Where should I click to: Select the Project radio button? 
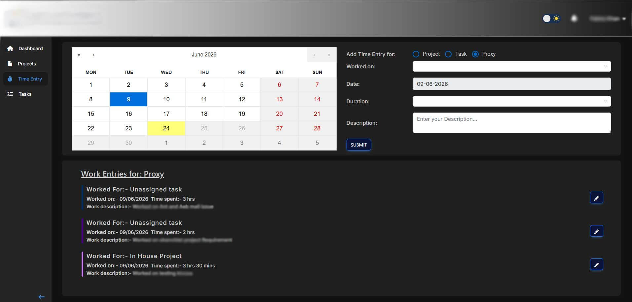click(x=416, y=54)
